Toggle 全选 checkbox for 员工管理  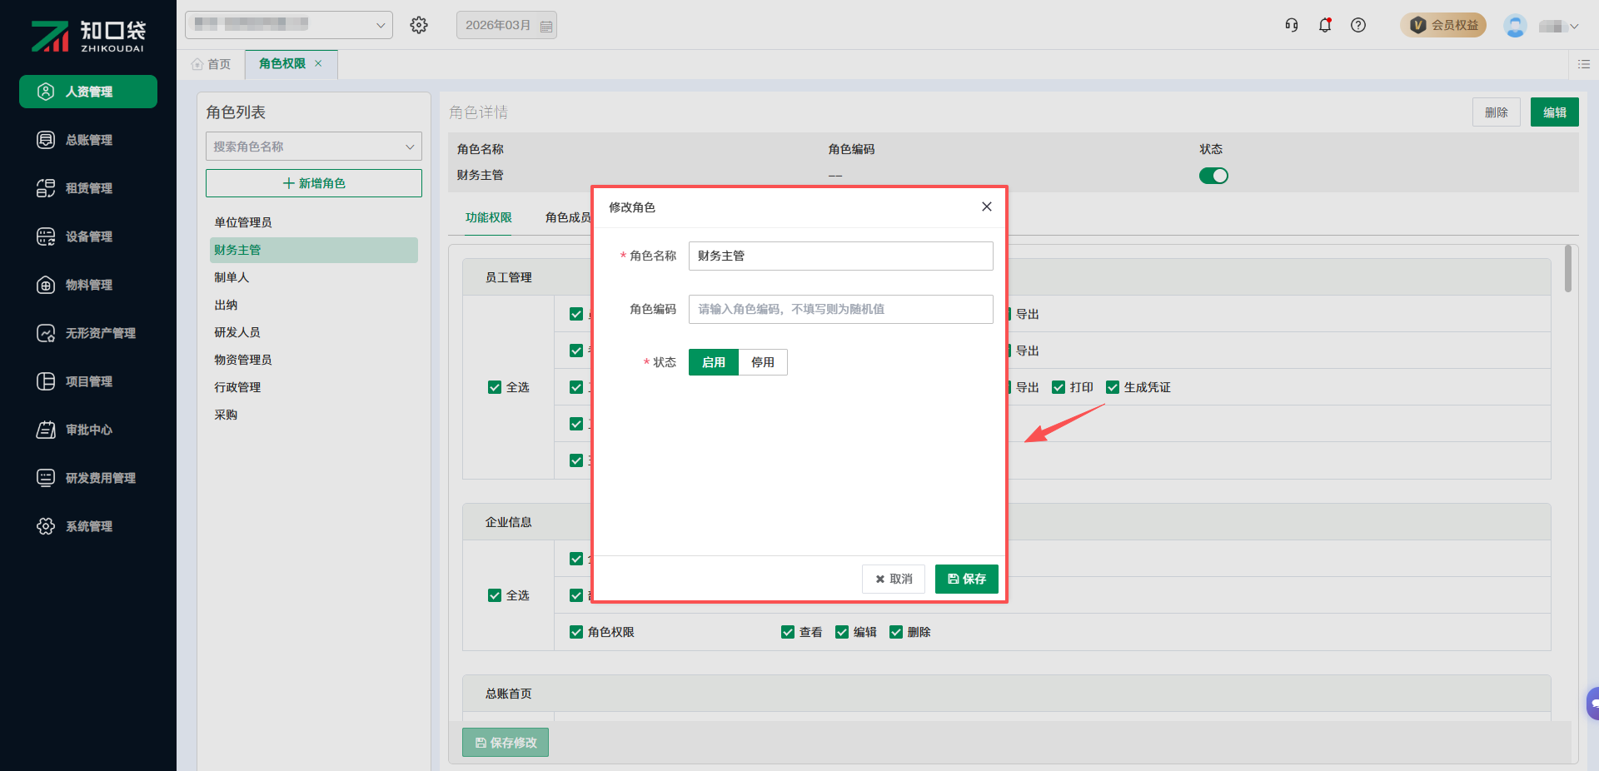495,387
